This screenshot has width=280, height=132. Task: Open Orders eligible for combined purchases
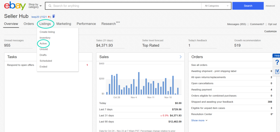pyautogui.click(x=232, y=96)
